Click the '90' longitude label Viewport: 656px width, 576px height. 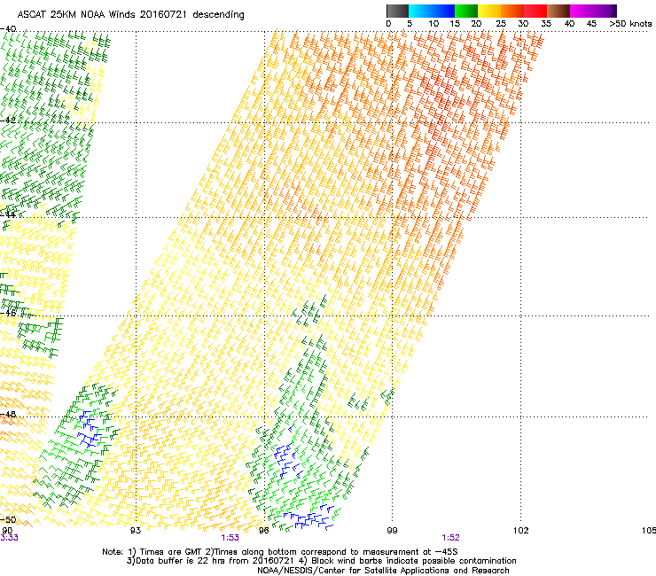(7, 531)
